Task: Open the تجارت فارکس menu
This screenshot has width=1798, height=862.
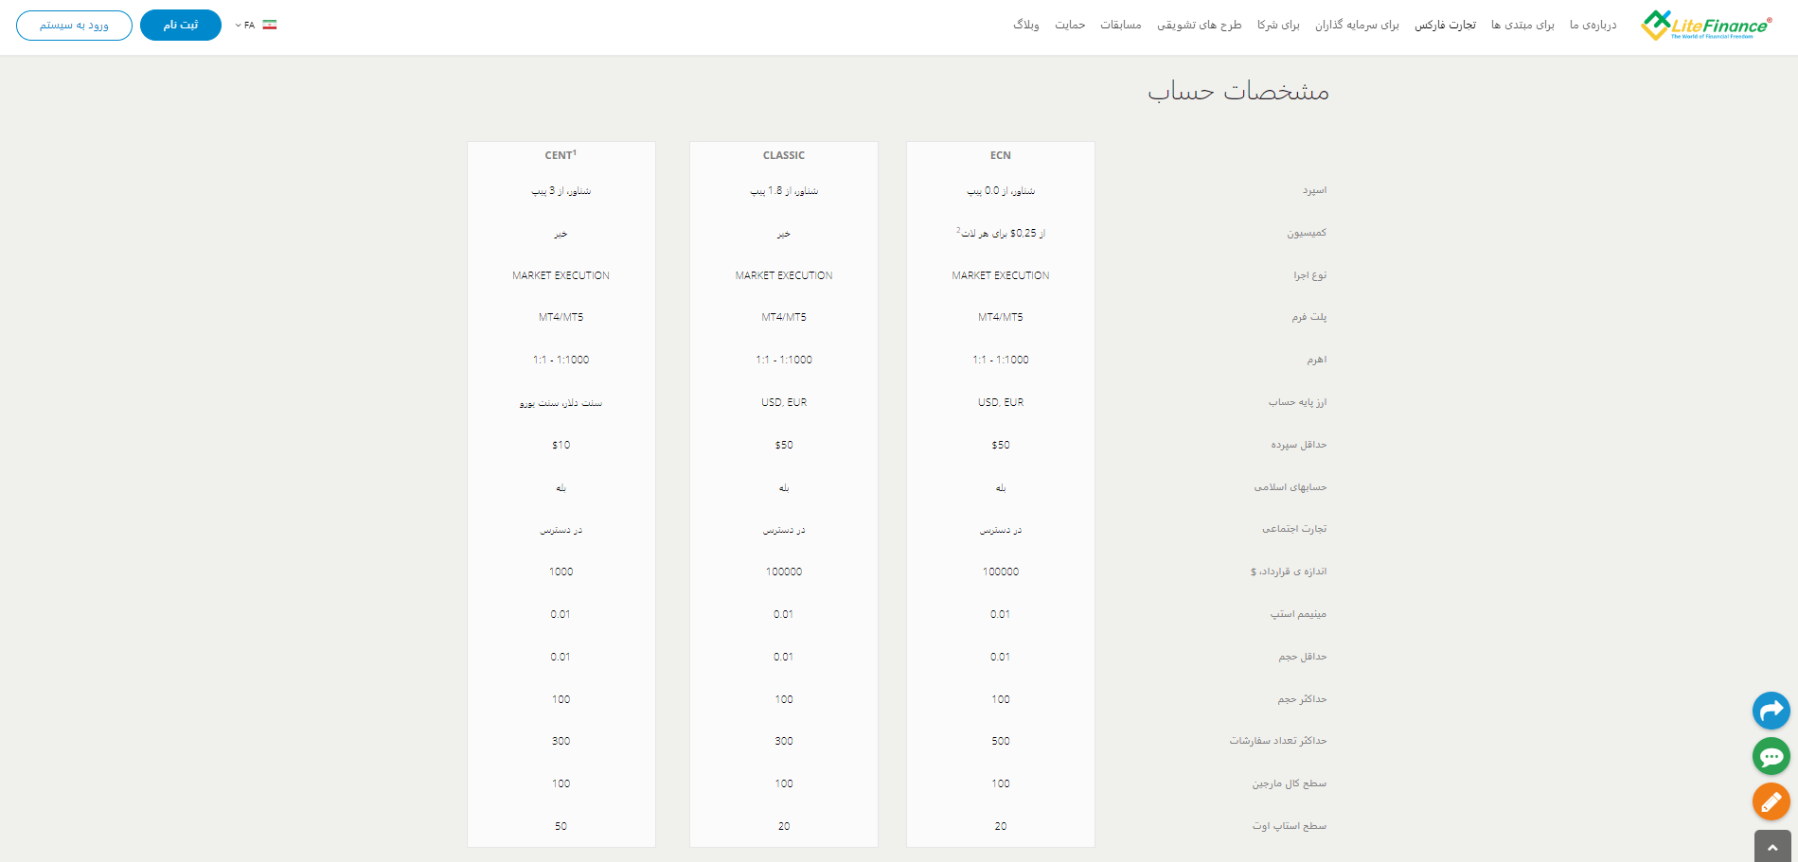Action: click(x=1445, y=25)
